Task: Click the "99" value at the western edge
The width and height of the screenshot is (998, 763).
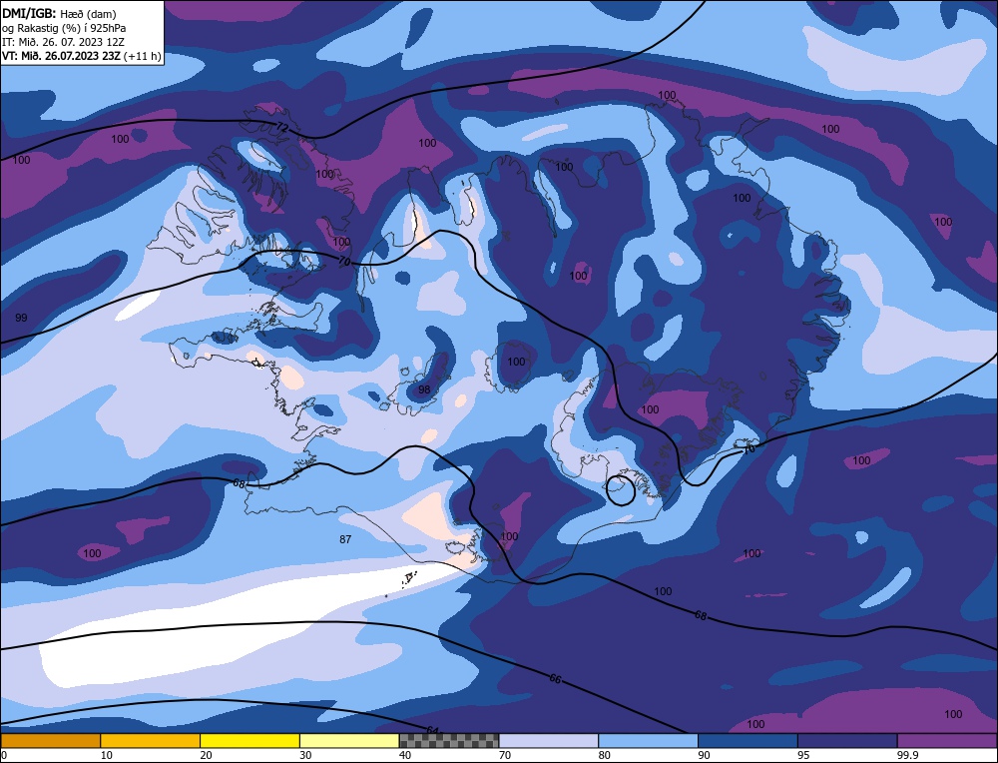Action: pyautogui.click(x=21, y=318)
